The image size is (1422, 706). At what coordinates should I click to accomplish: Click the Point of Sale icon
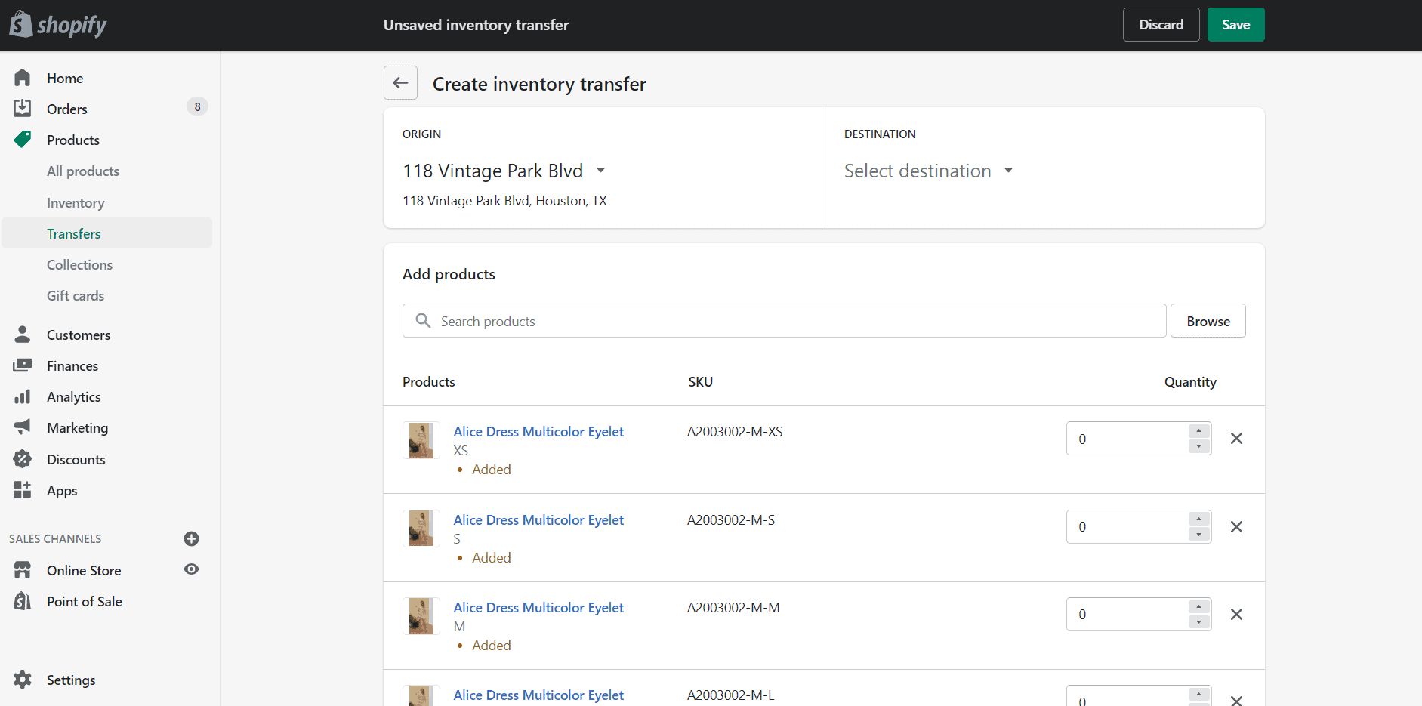pyautogui.click(x=23, y=600)
